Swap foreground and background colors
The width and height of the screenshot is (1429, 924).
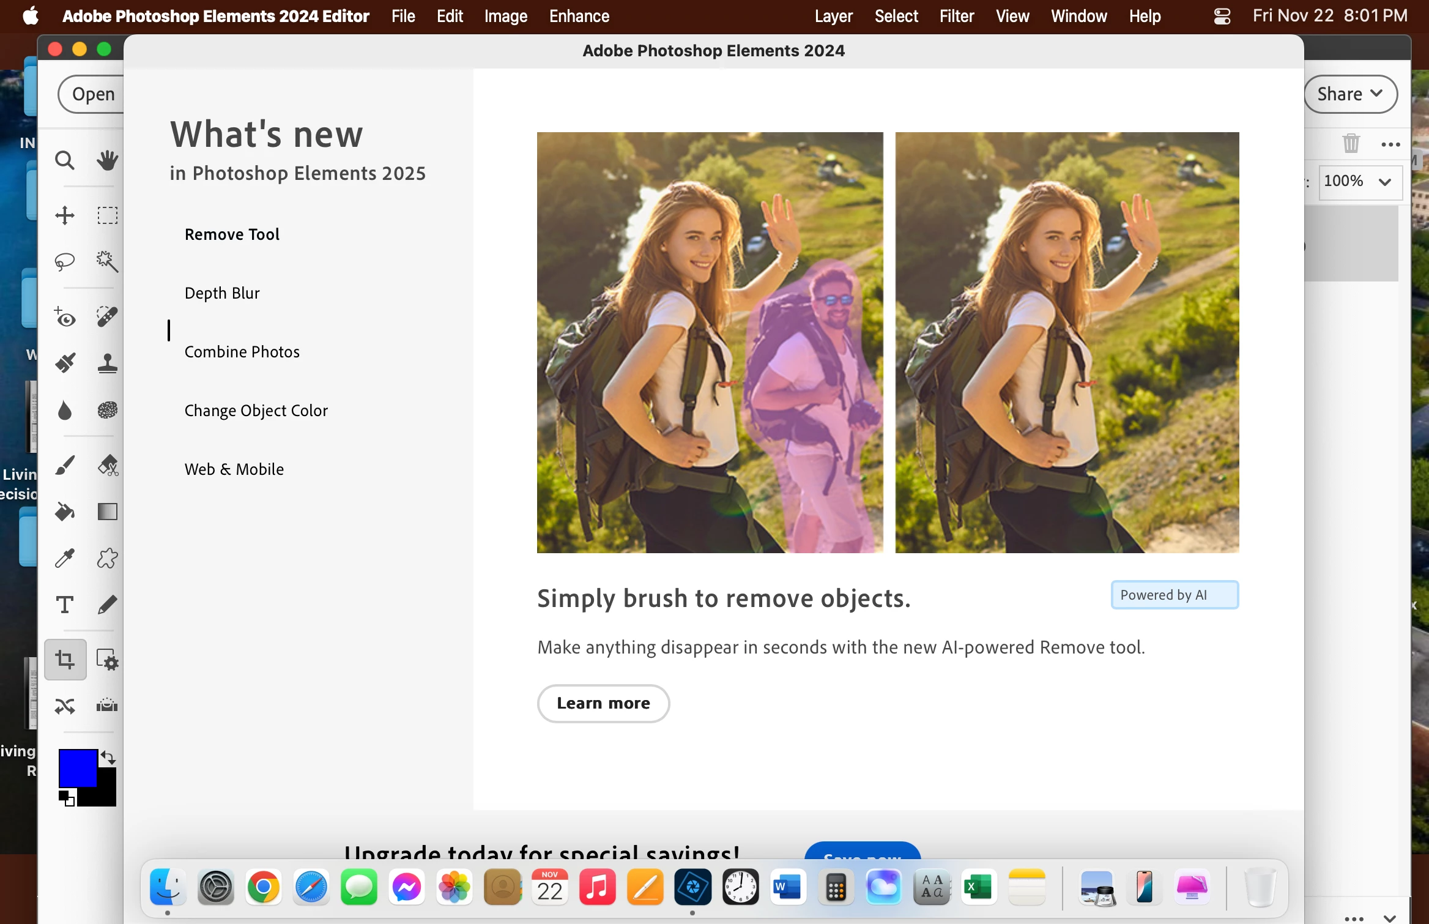point(108,758)
